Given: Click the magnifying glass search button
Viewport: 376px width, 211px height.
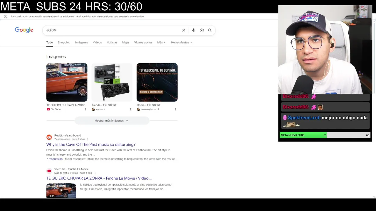Looking at the screenshot, I should [x=210, y=30].
